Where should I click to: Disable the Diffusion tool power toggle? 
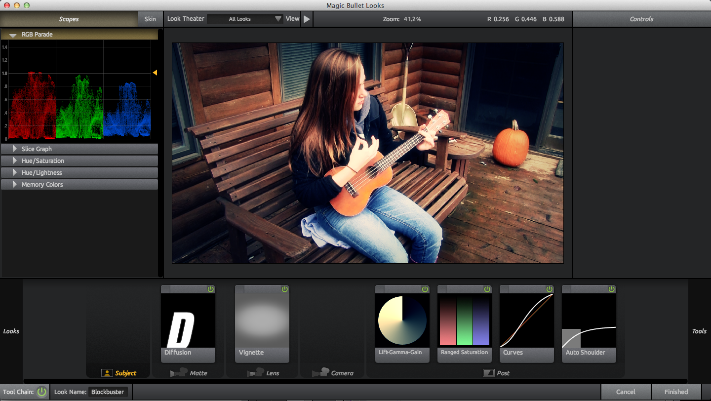(x=211, y=289)
